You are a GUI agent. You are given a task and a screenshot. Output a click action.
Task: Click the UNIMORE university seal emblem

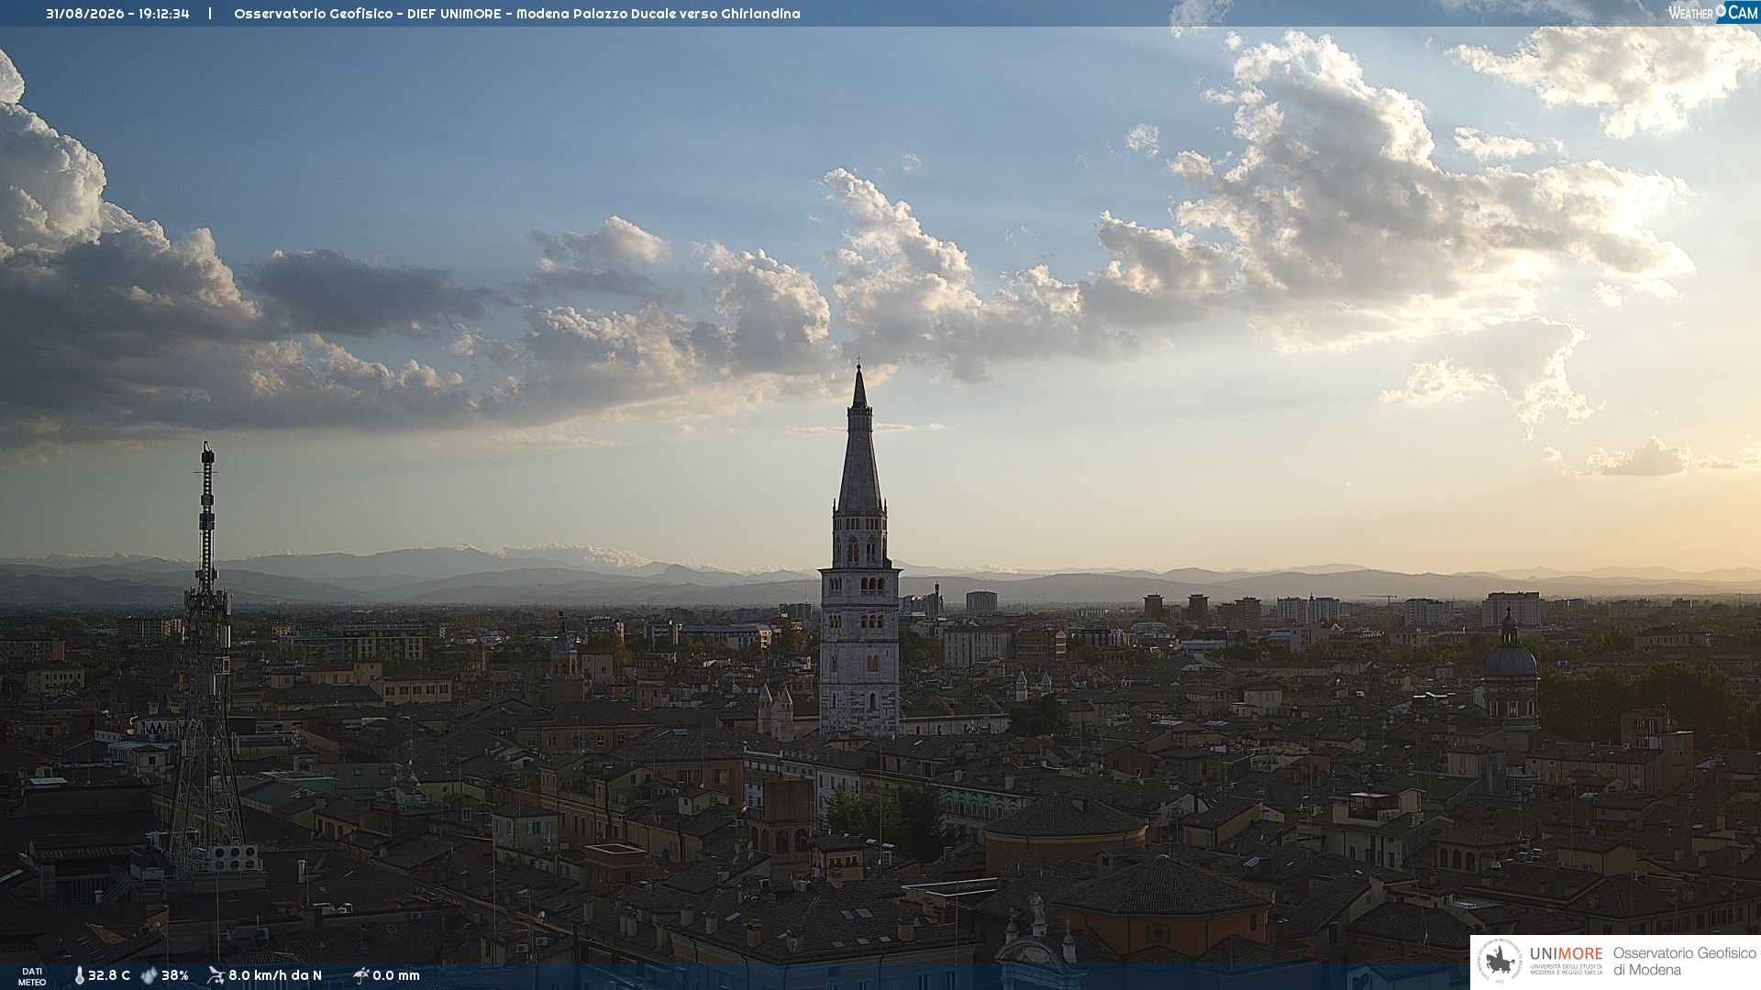(1500, 962)
